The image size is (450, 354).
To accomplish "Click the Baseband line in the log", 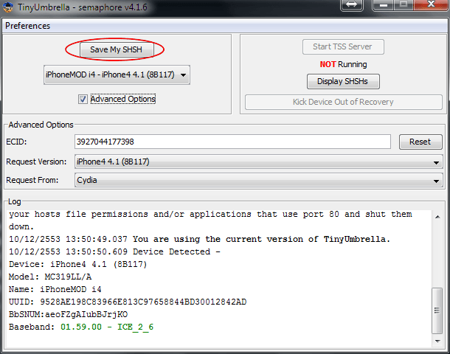I will (x=81, y=327).
